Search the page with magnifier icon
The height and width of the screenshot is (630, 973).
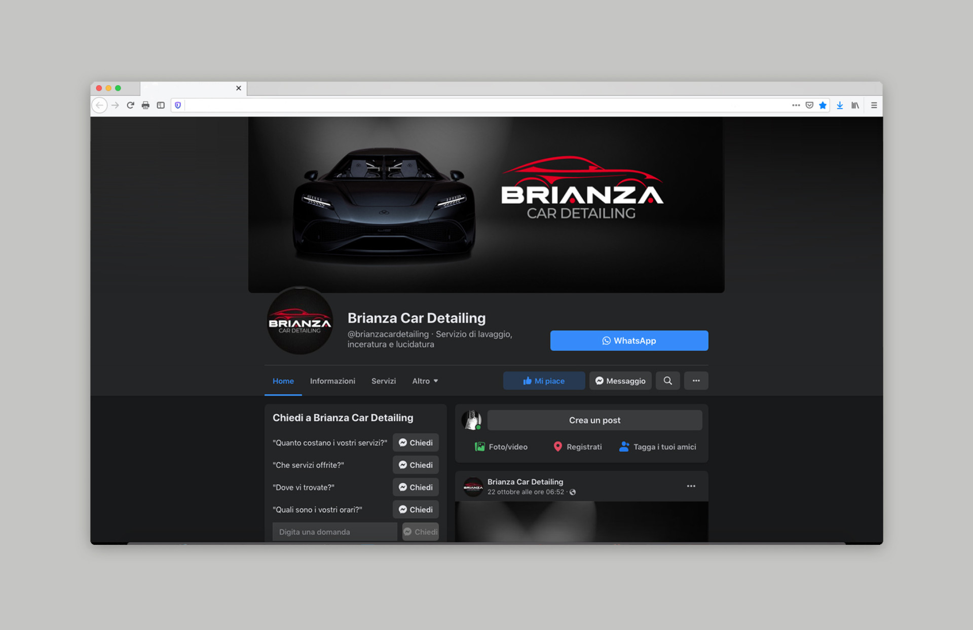point(667,381)
